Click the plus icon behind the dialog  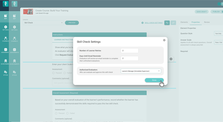click(171, 59)
